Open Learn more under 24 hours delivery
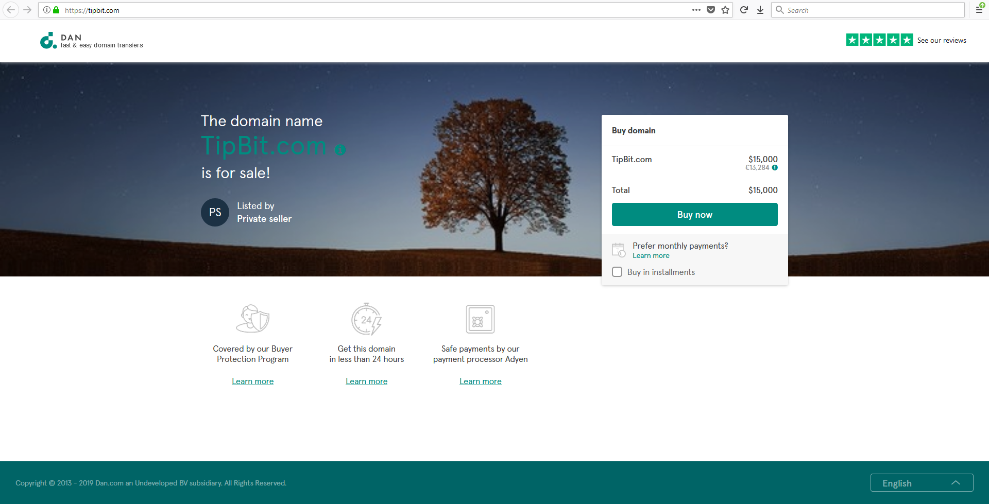This screenshot has width=989, height=504. pyautogui.click(x=366, y=381)
